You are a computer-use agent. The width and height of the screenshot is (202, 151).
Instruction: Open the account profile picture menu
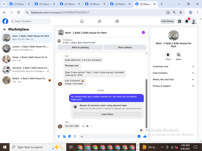pyautogui.click(x=194, y=21)
